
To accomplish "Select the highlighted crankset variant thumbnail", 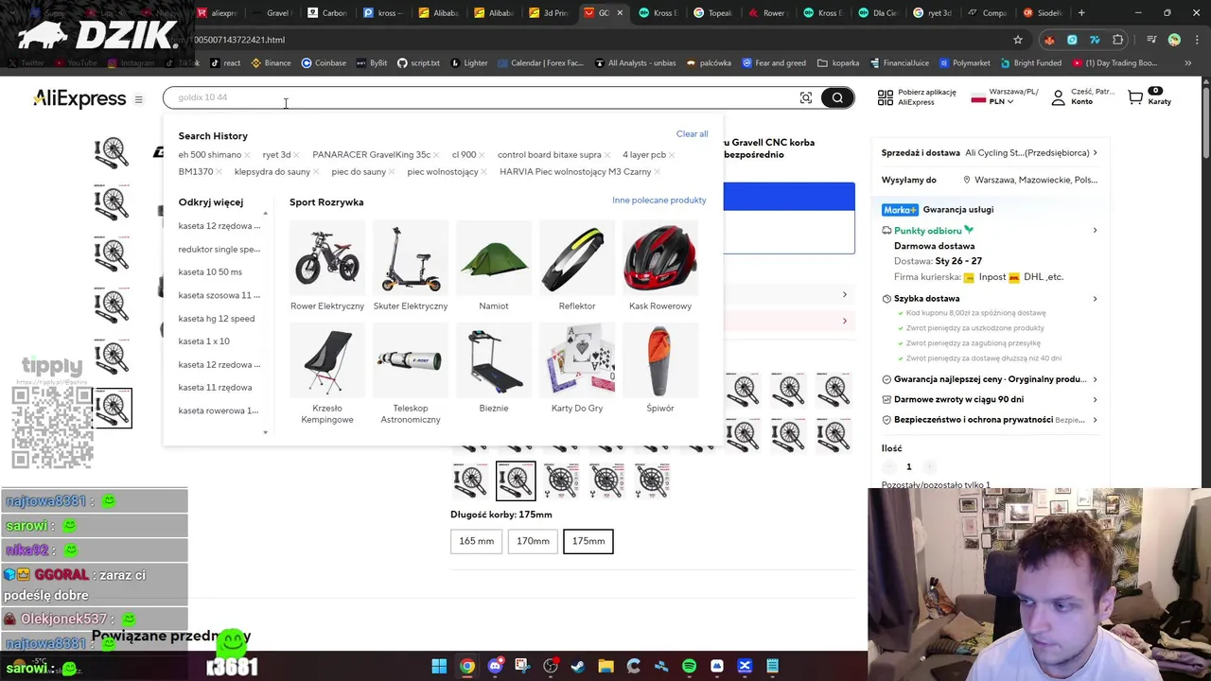I will click(x=516, y=480).
